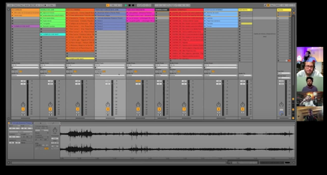Select the Tamales clip name

(x=210, y=23)
